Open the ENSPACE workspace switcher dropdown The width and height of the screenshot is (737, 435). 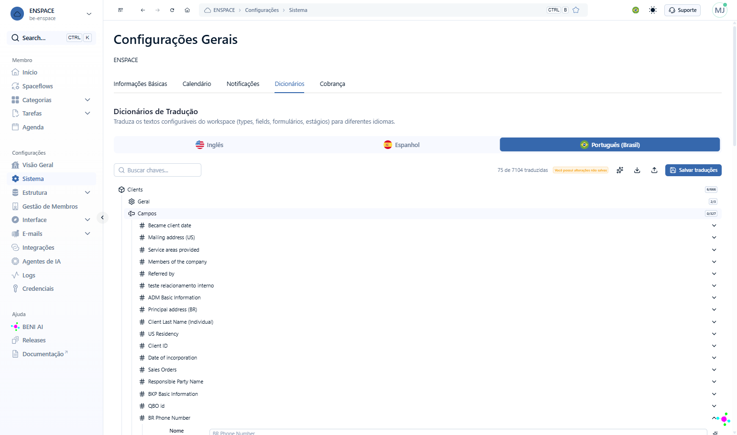52,14
